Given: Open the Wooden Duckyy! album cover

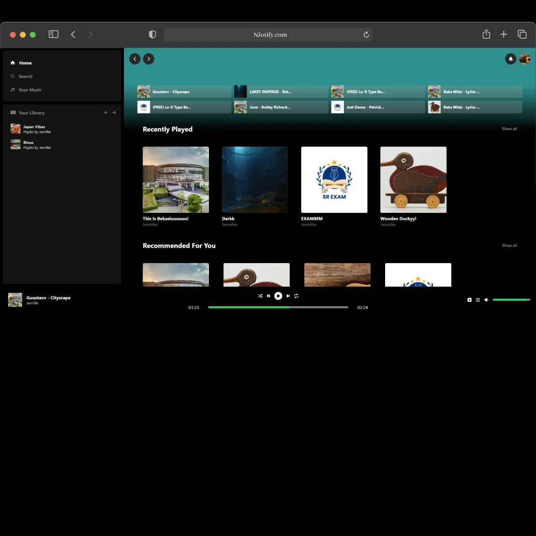Looking at the screenshot, I should [413, 180].
